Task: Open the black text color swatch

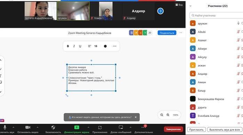Action: tap(105, 46)
